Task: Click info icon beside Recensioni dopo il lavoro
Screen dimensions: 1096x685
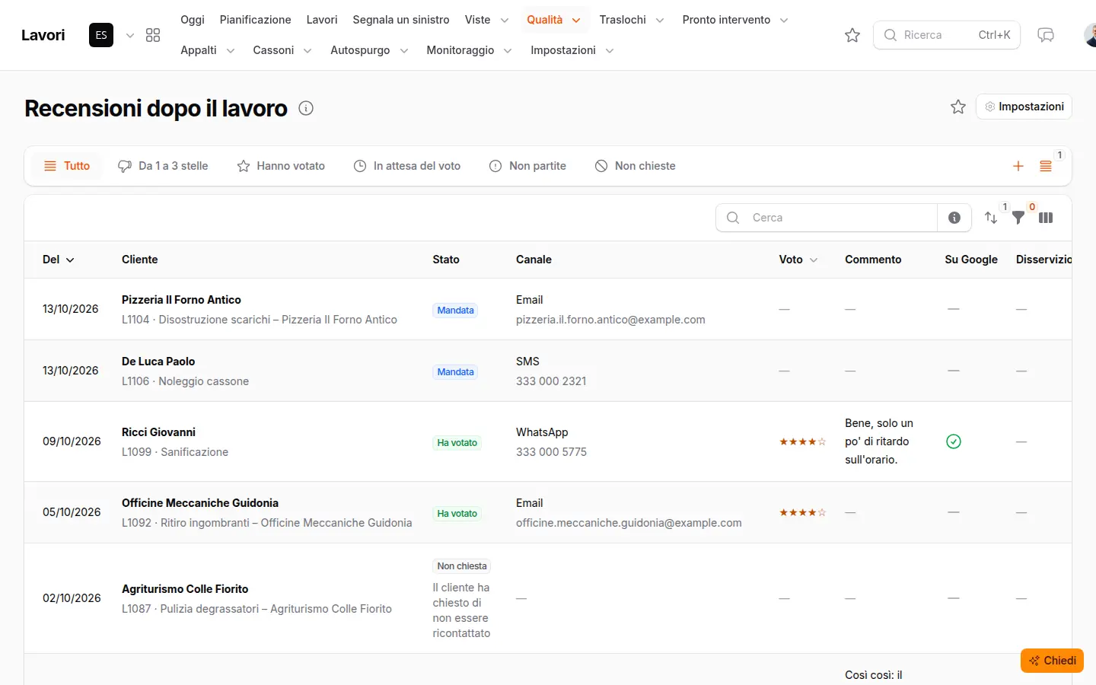Action: click(306, 108)
